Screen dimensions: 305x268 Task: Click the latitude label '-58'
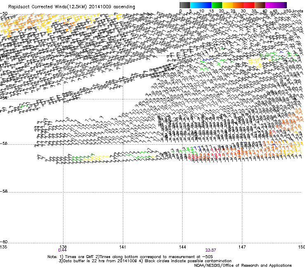coord(4,191)
